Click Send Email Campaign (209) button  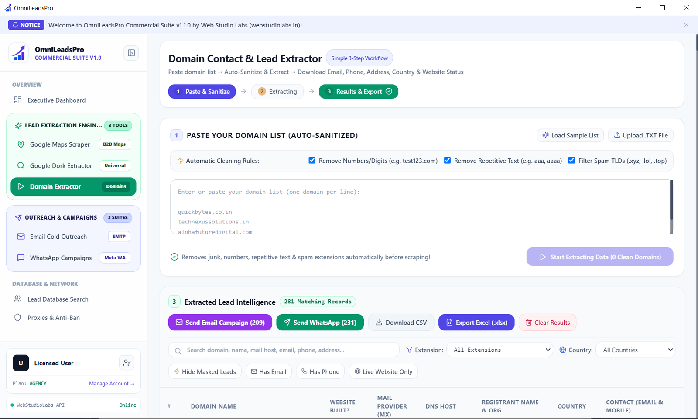[220, 322]
